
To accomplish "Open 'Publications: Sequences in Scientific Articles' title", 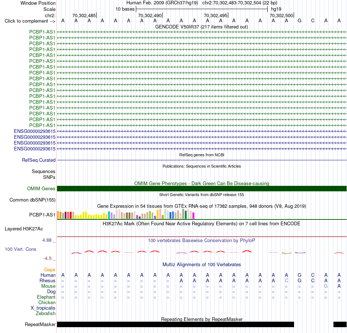I will click(x=202, y=166).
